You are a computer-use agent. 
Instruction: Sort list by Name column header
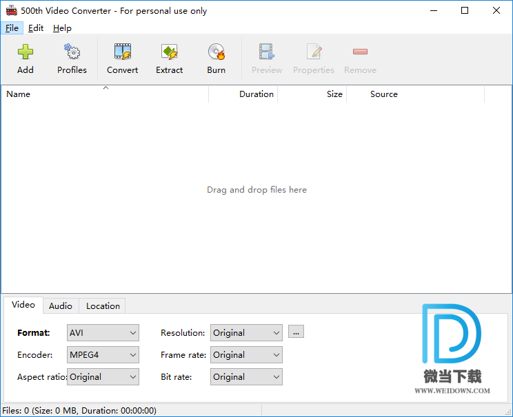click(105, 94)
